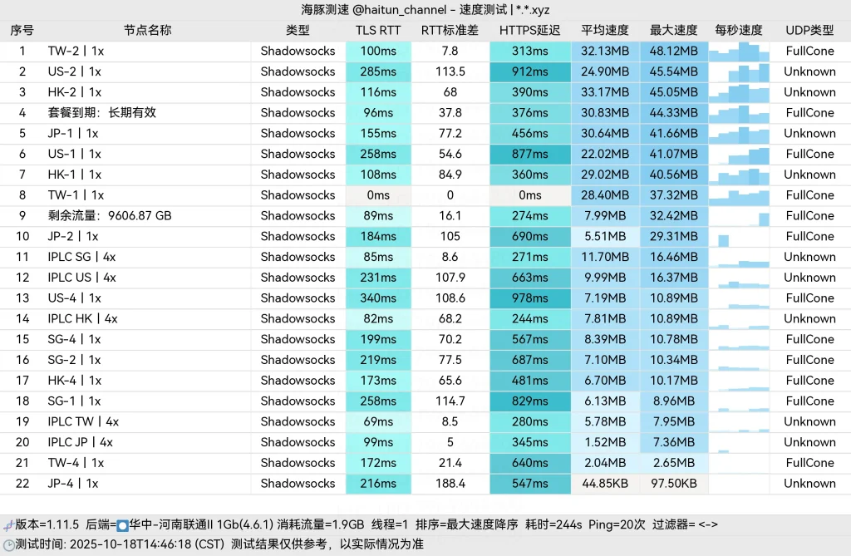Click the 最大速度 column header
The height and width of the screenshot is (556, 851).
[x=673, y=31]
